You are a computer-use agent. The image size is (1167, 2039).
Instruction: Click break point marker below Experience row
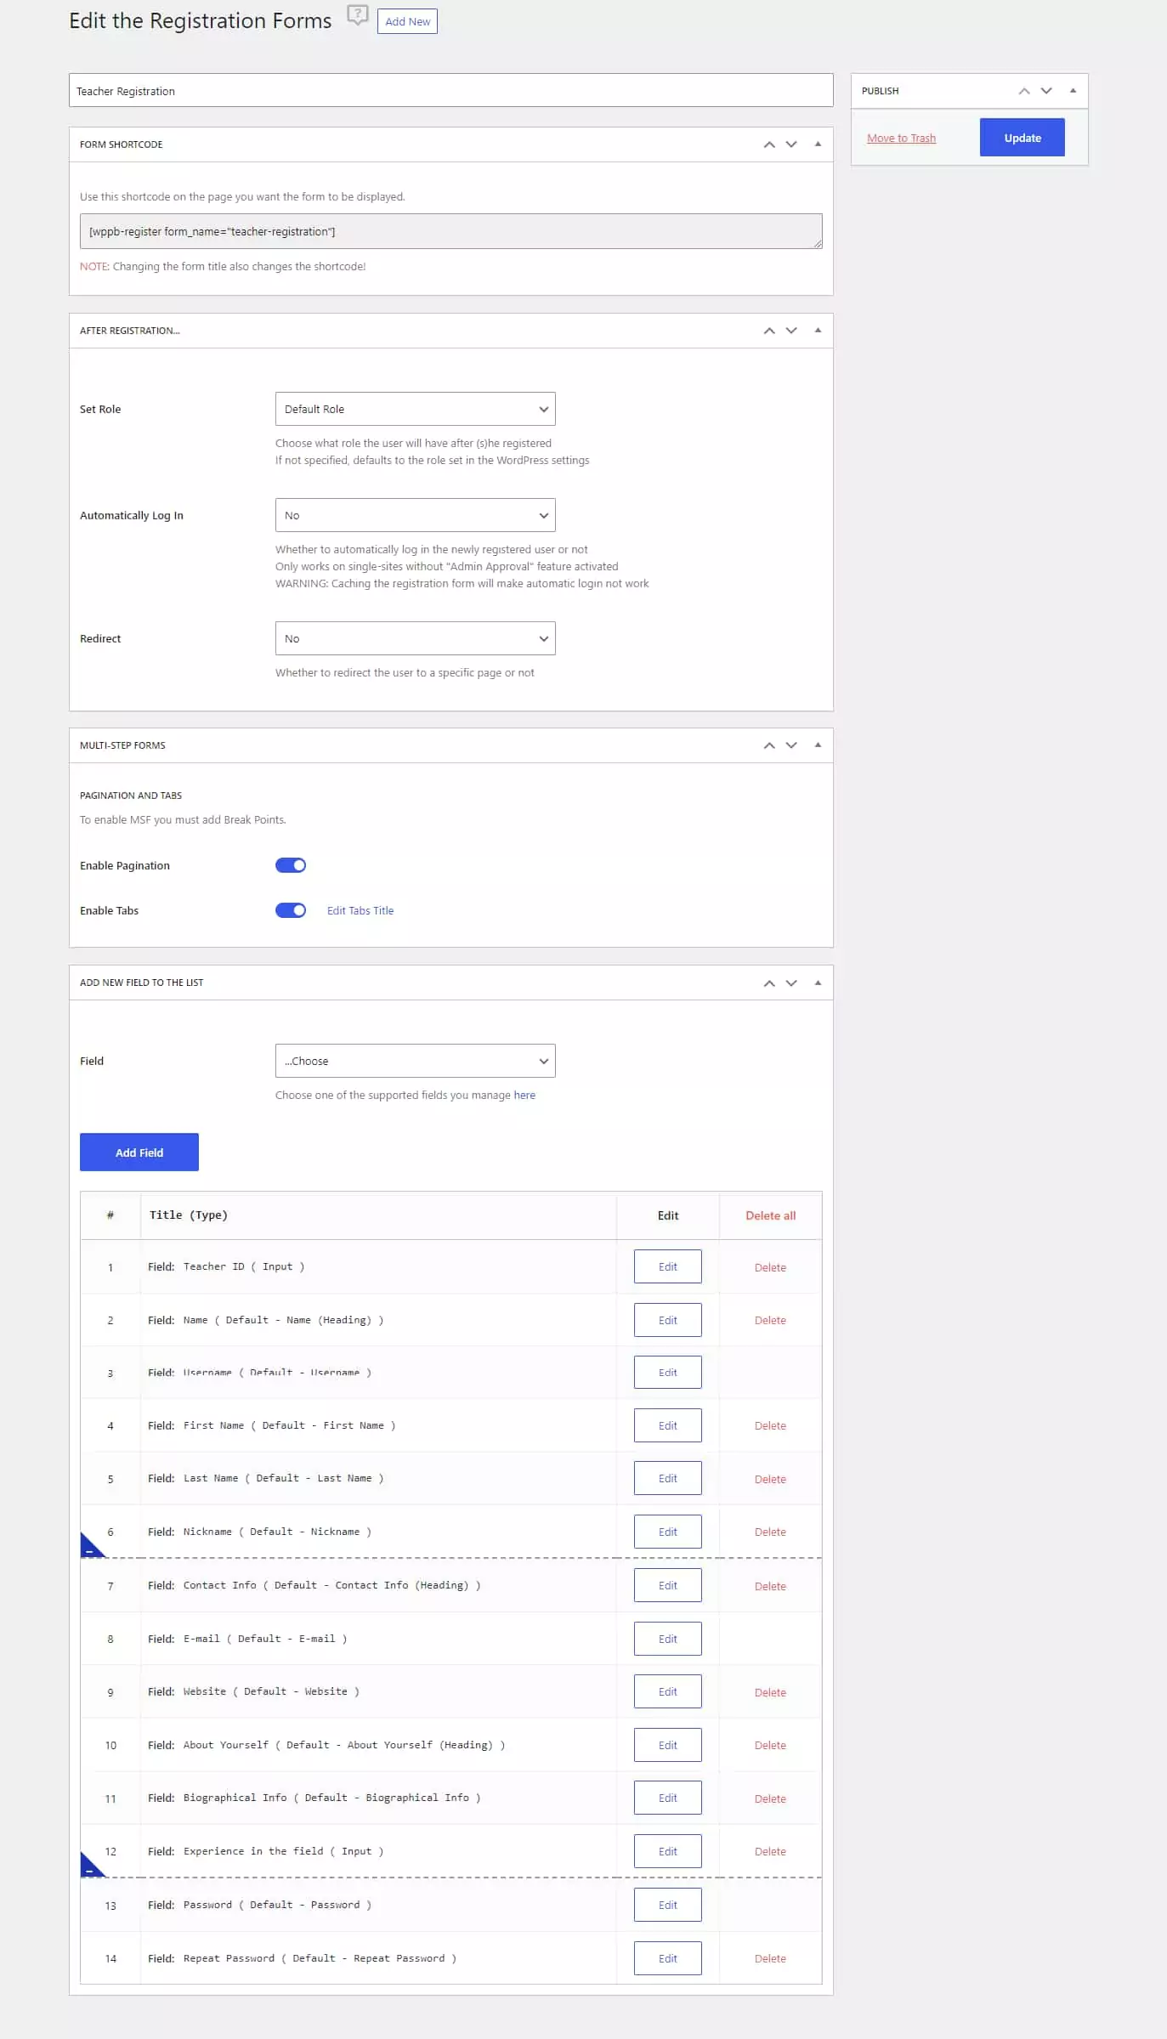point(90,1866)
